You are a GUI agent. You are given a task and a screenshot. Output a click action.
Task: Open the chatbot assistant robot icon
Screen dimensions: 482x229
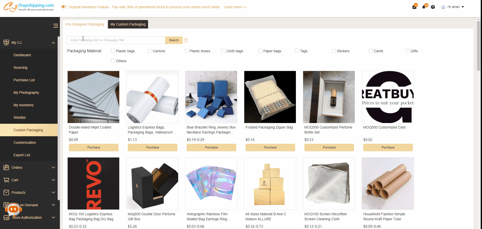pyautogui.click(x=13, y=209)
